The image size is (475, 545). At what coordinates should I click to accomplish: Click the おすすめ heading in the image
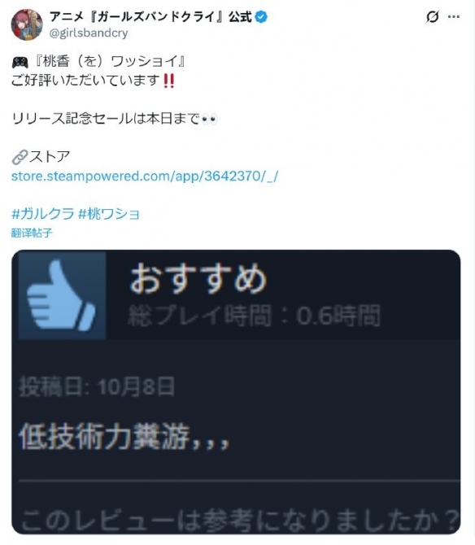(x=198, y=278)
